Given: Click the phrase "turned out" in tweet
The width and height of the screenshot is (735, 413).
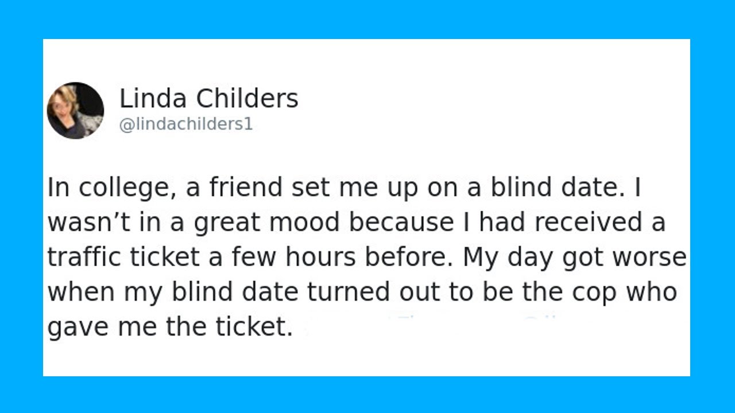Looking at the screenshot, I should pos(364,292).
